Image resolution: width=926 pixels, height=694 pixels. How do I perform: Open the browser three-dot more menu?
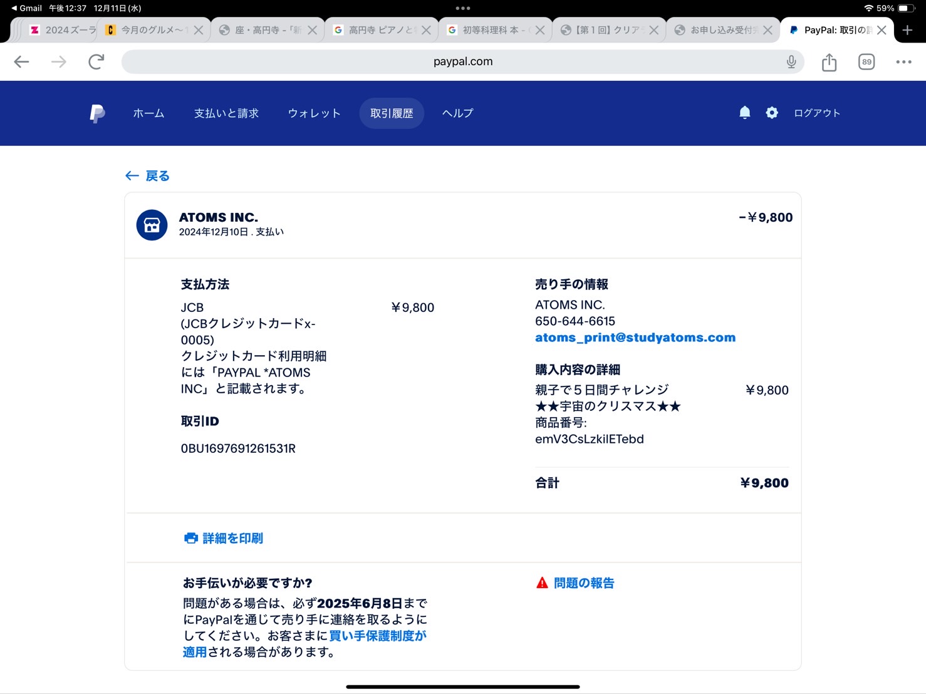coord(903,61)
